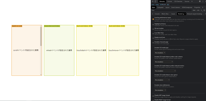Screen dimensions: 206x101
Task: Toggle the device toolbar icon
Action: (156, 1)
